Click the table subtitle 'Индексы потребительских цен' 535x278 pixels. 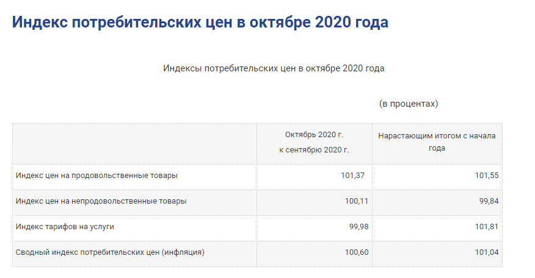point(274,68)
